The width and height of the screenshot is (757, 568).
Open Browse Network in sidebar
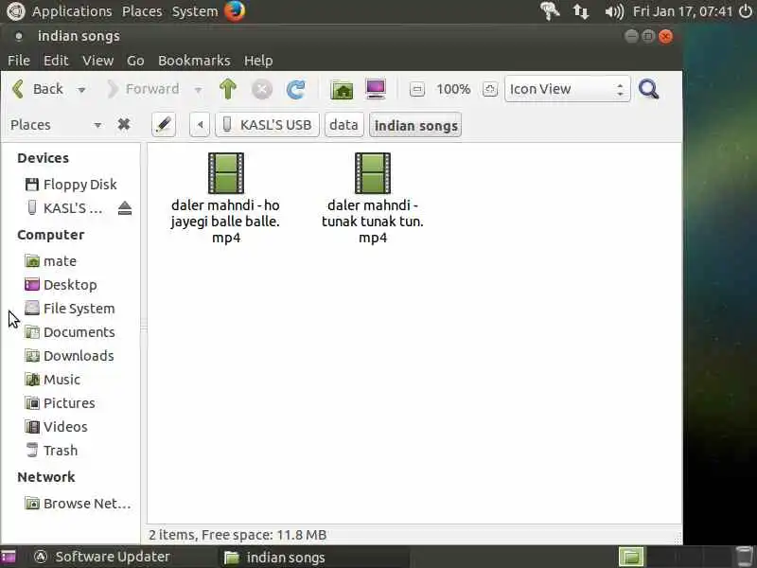pyautogui.click(x=78, y=504)
